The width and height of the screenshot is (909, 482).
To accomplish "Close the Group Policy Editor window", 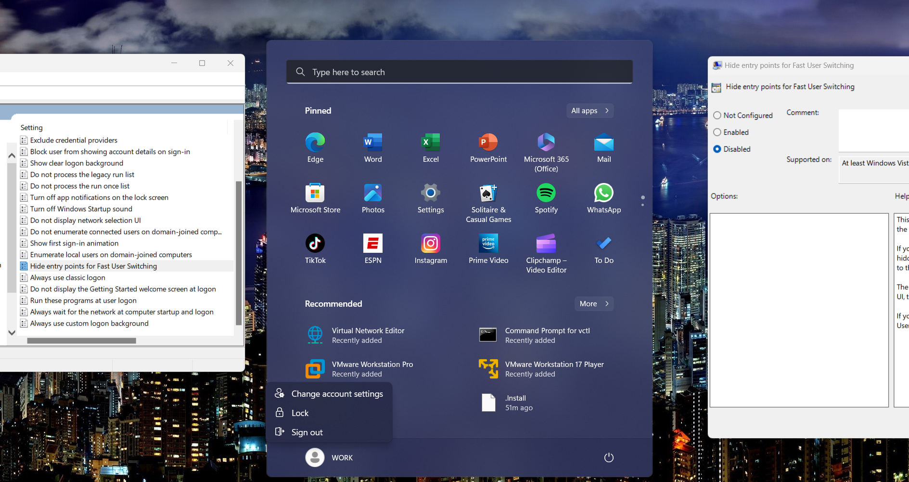I will pos(230,63).
